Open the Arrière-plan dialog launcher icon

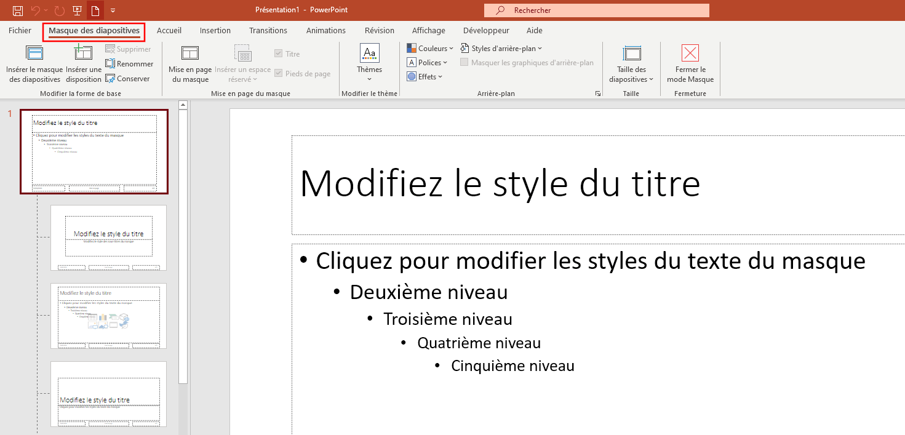coord(597,94)
